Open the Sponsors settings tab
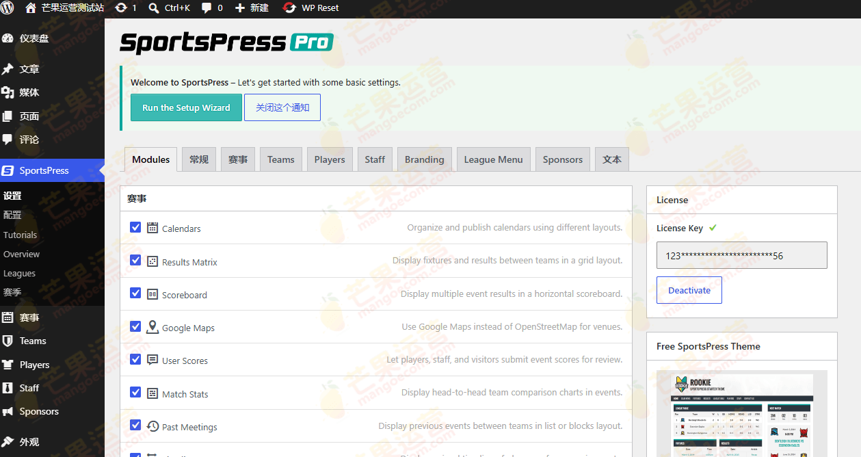The width and height of the screenshot is (861, 457). point(563,159)
